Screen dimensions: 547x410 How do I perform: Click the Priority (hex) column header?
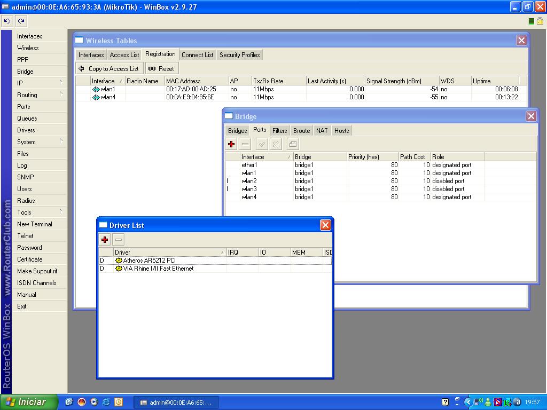(x=372, y=157)
